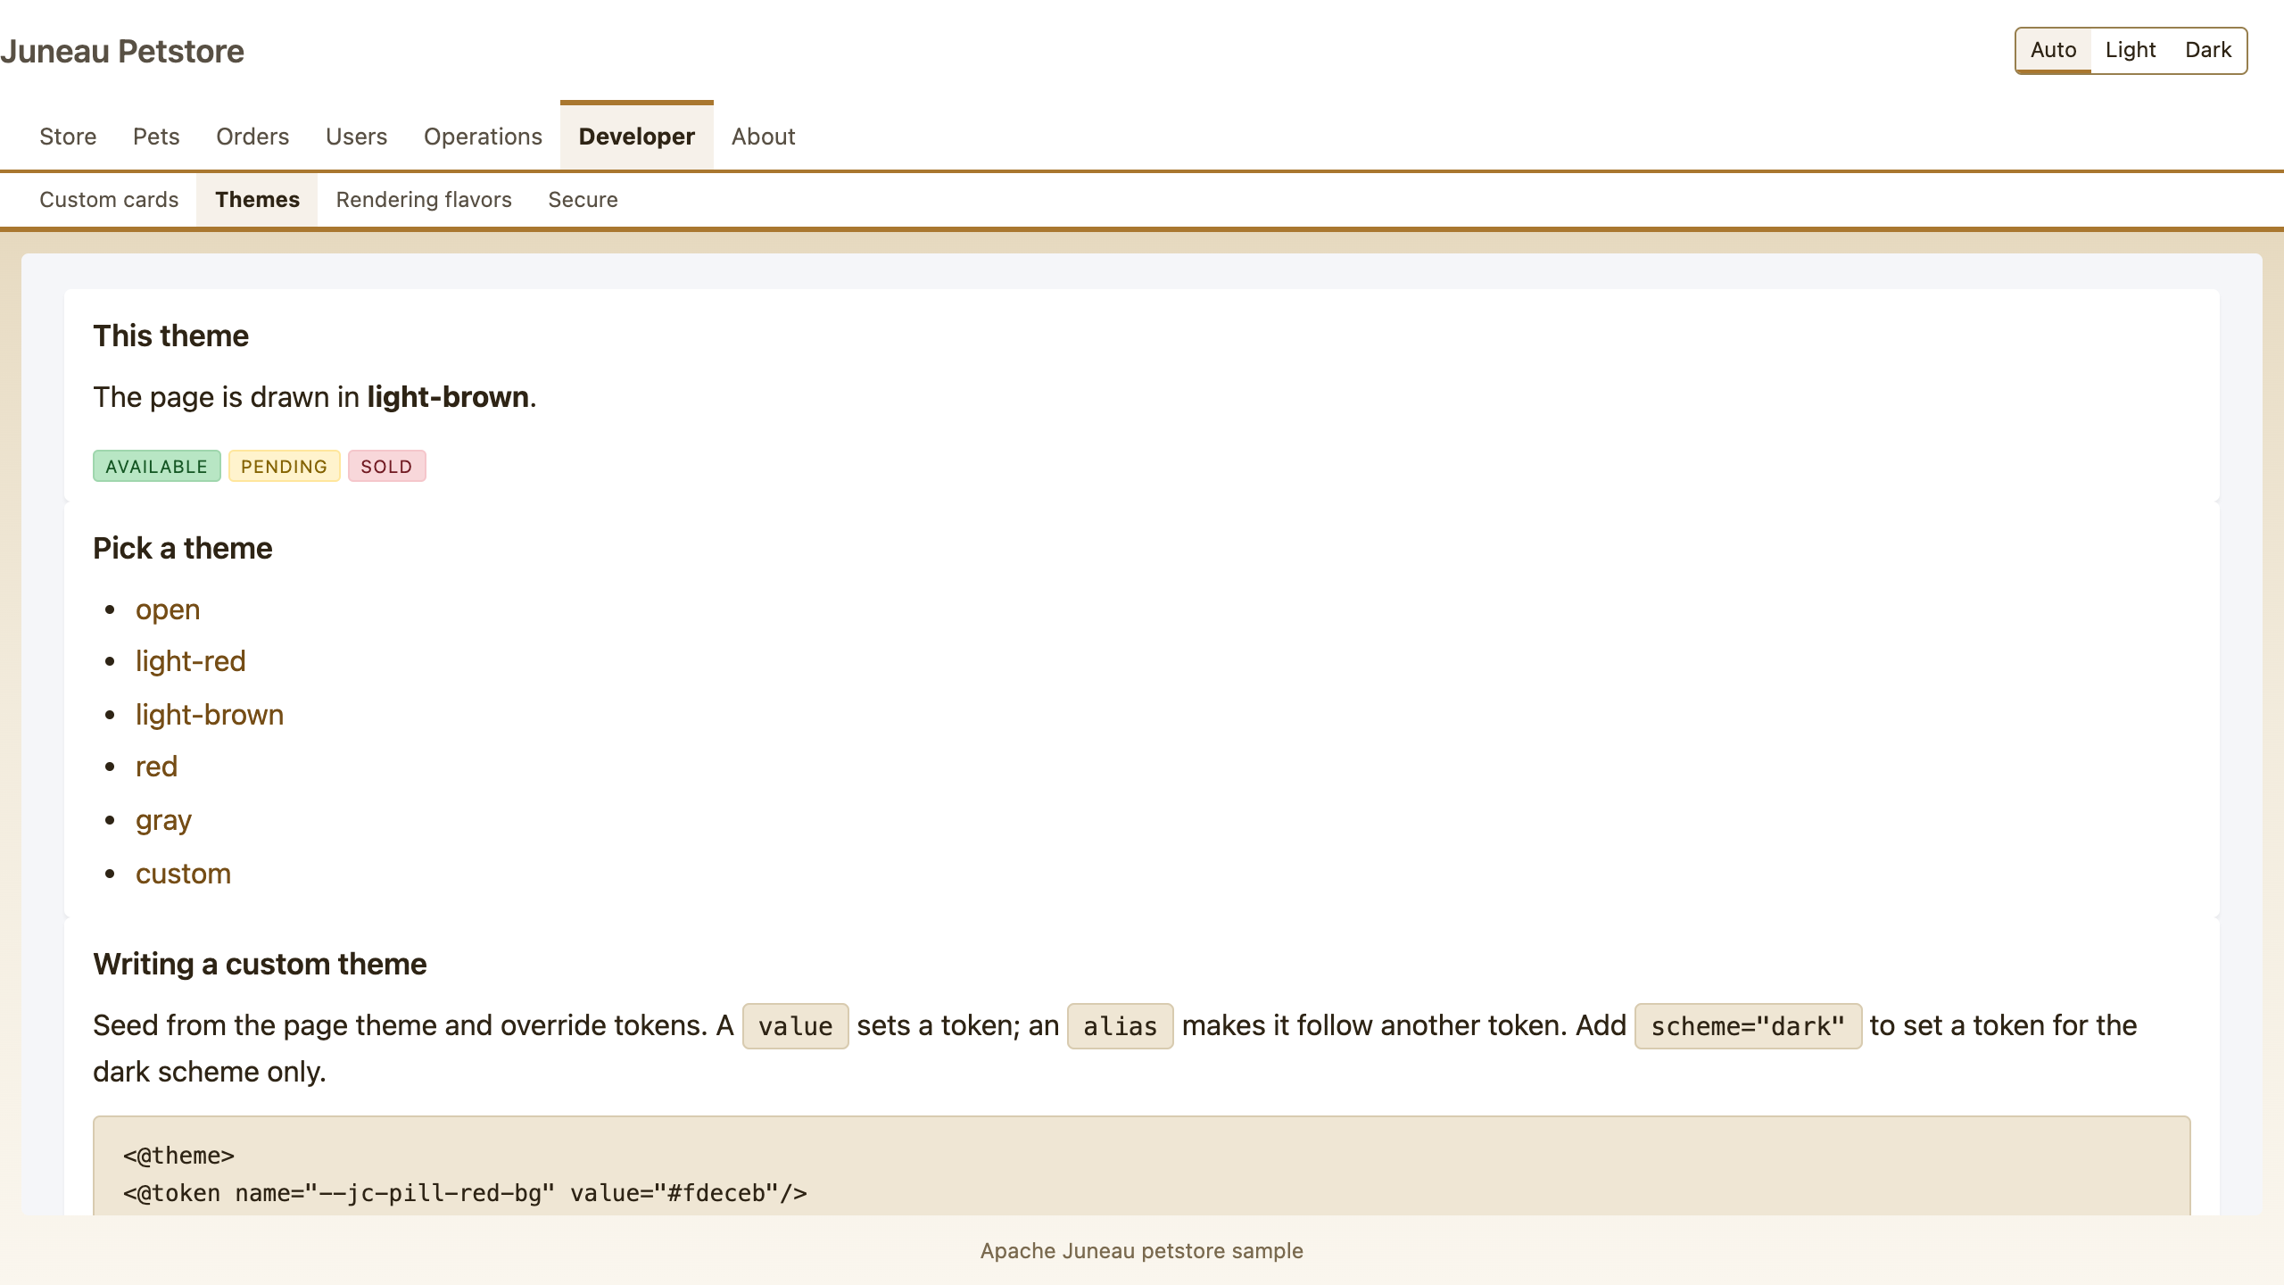
Task: Click the --jc-pill-red-bg token code line
Action: [465, 1193]
